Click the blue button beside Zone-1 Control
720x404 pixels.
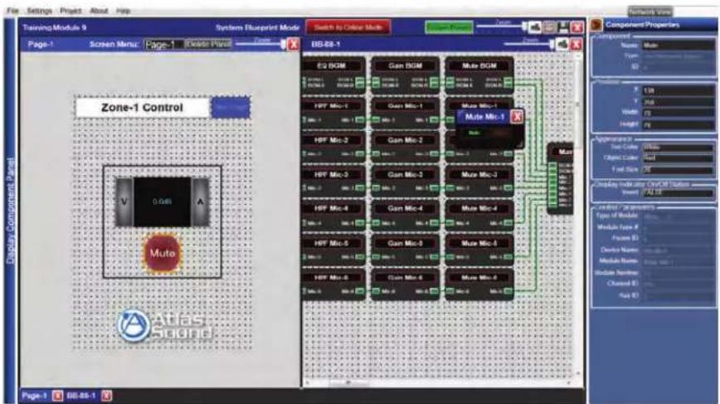(231, 107)
